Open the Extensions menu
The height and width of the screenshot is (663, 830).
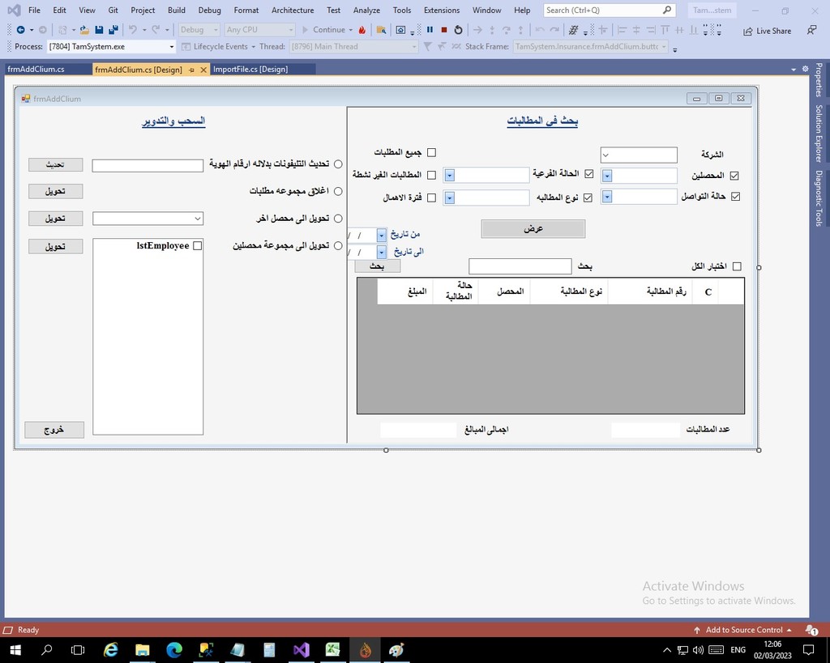(x=442, y=10)
